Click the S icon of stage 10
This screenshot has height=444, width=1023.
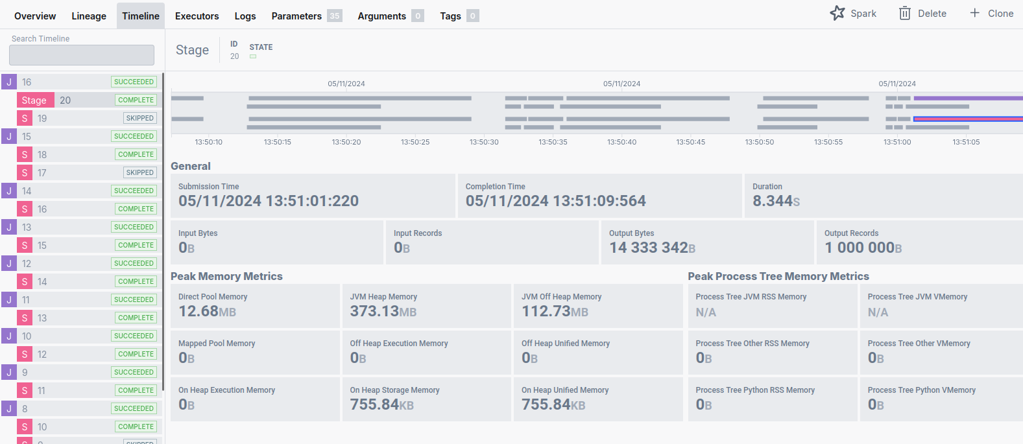coord(25,427)
